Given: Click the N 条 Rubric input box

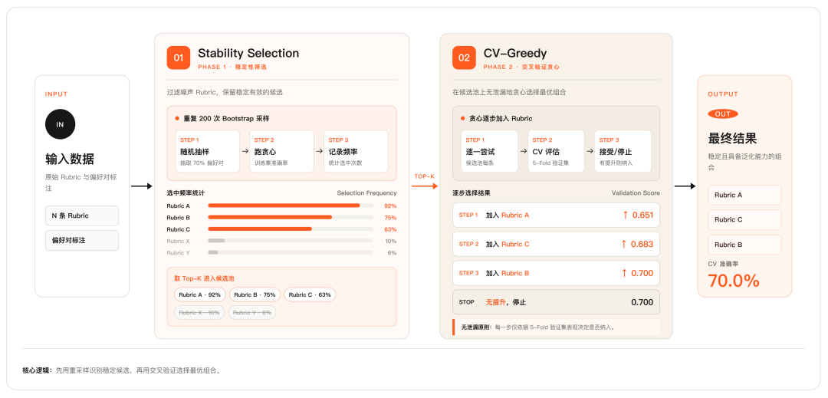Looking at the screenshot, I should pos(82,215).
